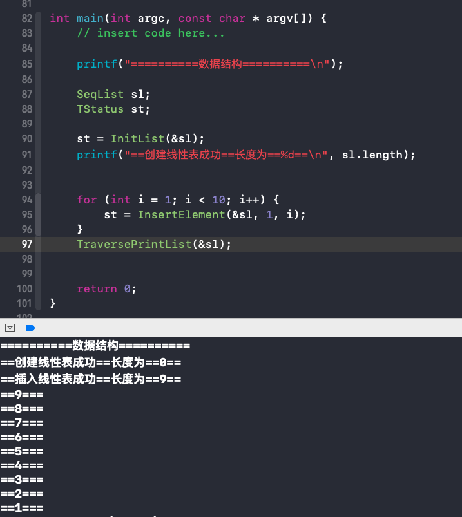
Task: Click console output line '==1==='
Action: pyautogui.click(x=22, y=508)
